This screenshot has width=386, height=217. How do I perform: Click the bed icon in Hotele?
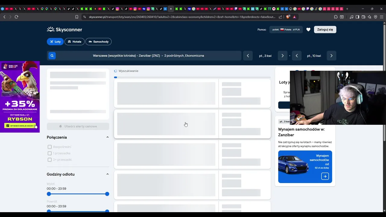tap(69, 42)
